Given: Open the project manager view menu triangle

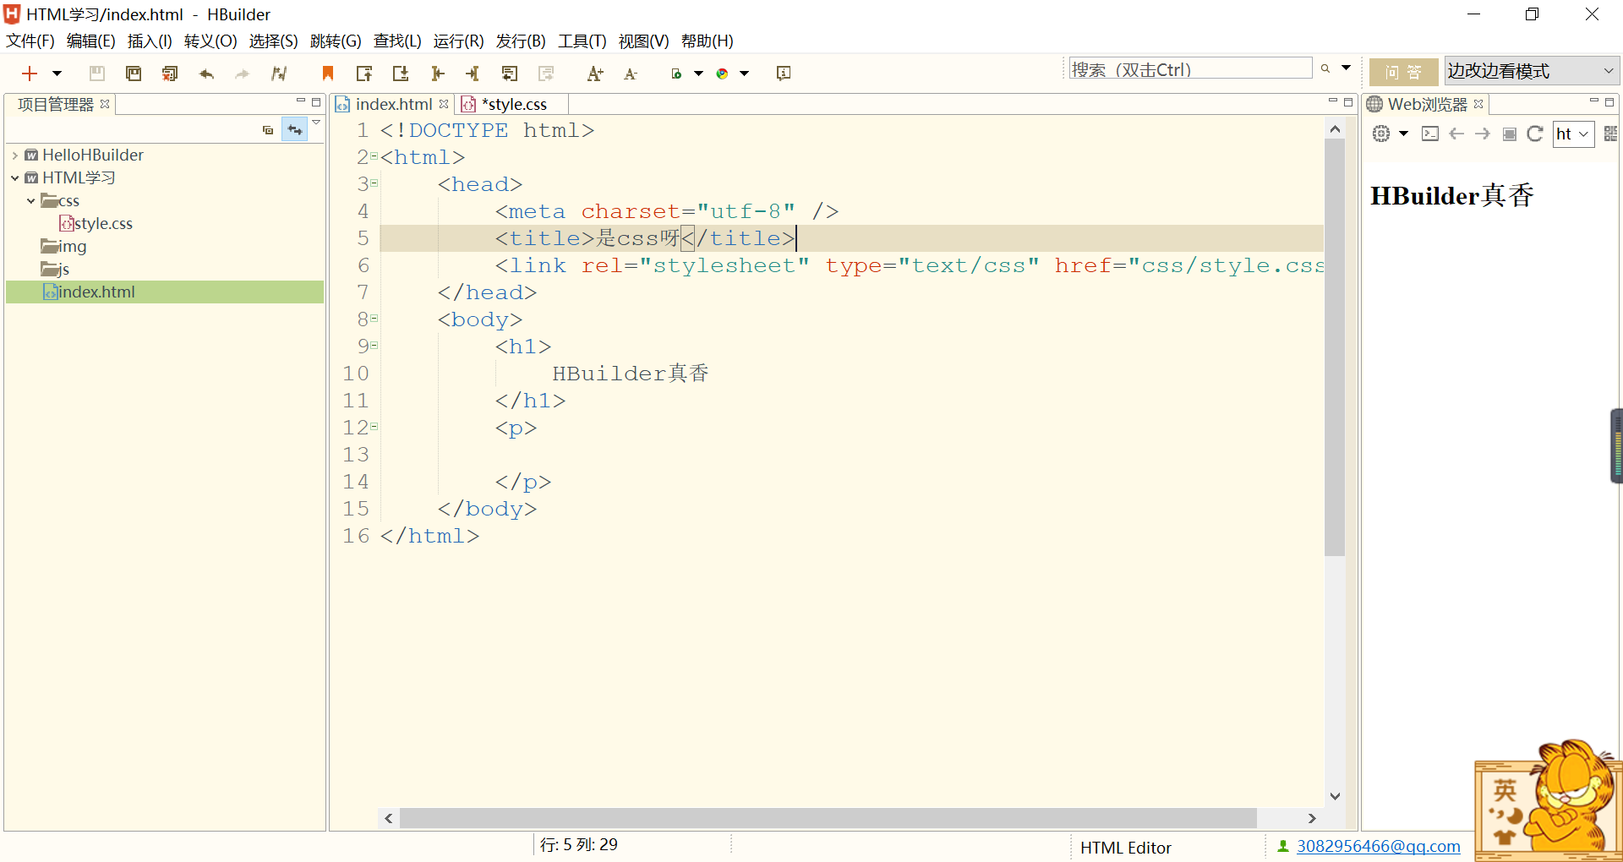Looking at the screenshot, I should 316,123.
